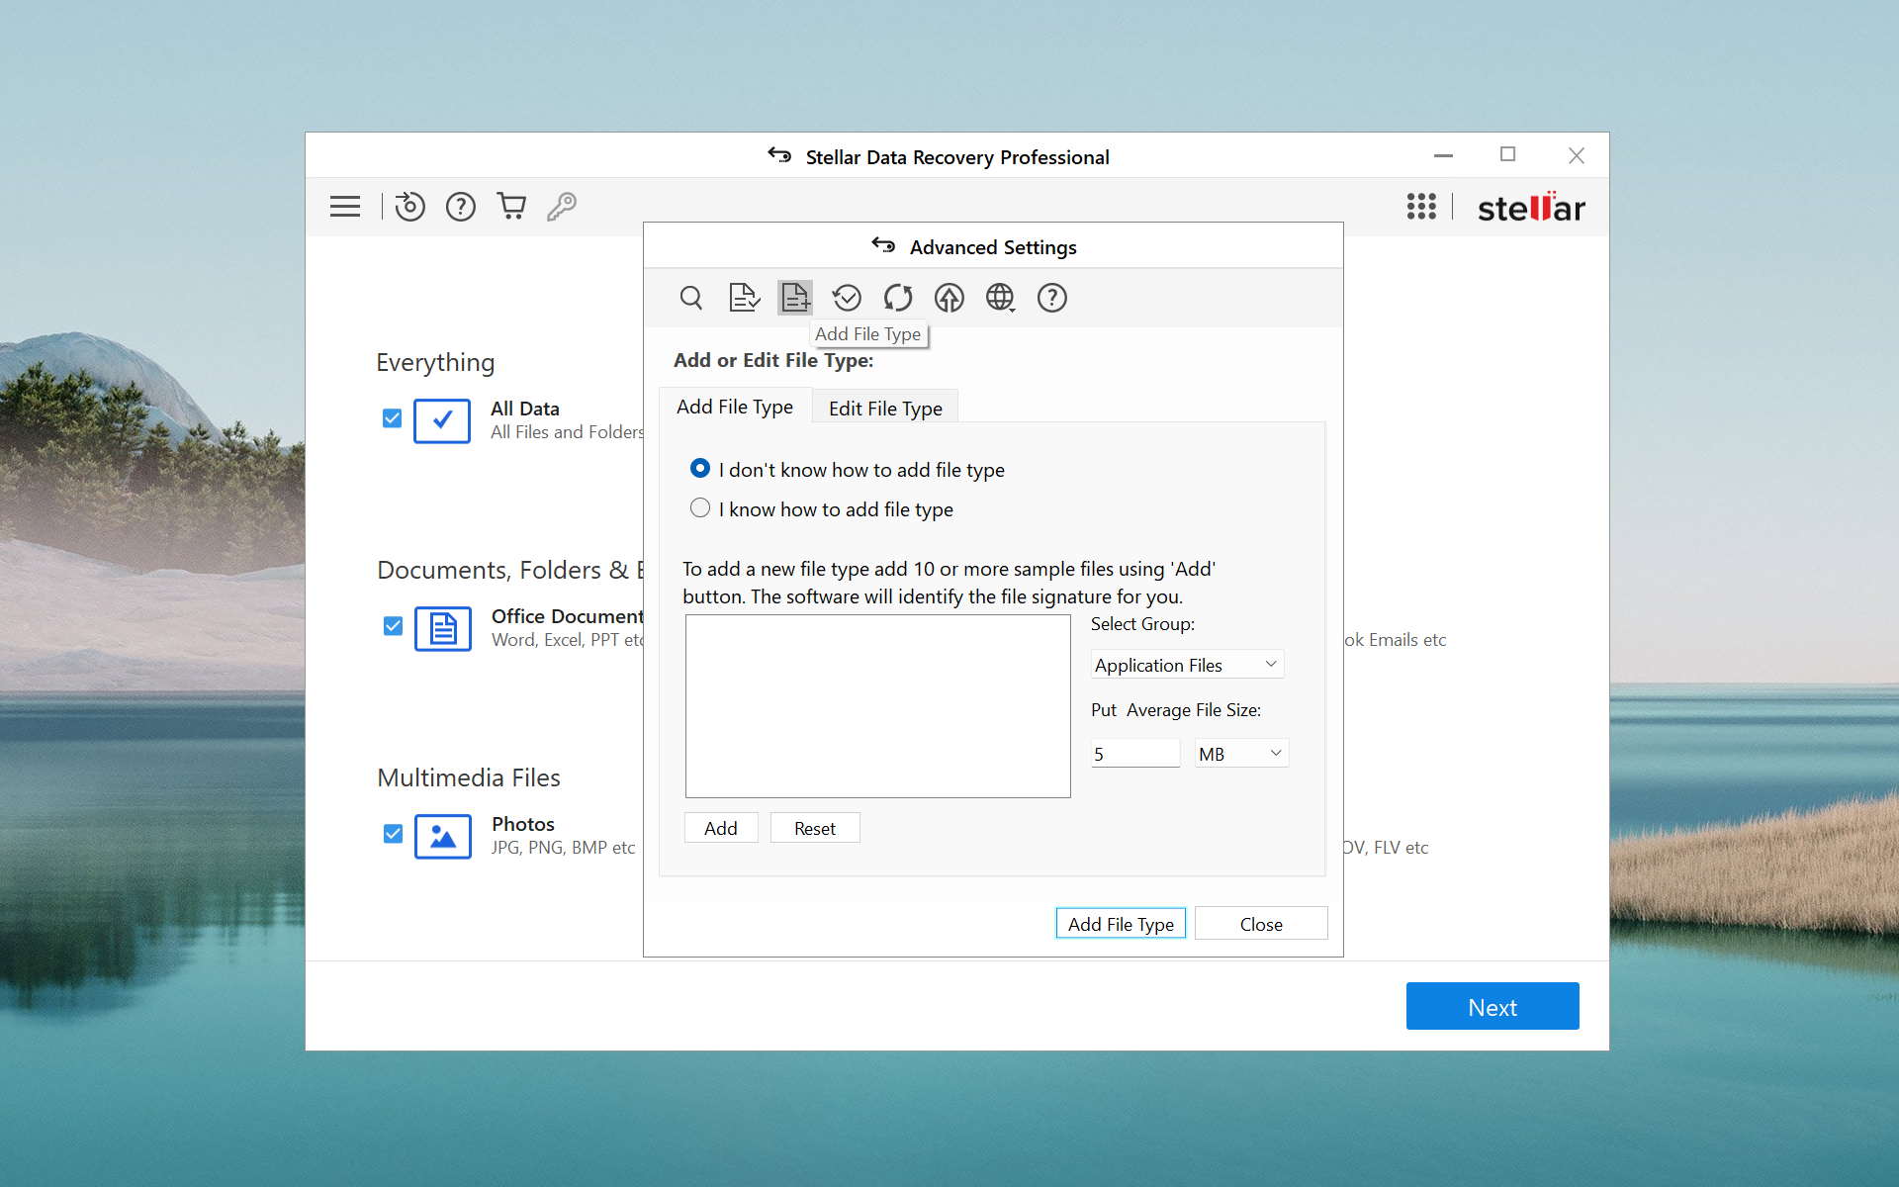
Task: Open the MB size unit dropdown
Action: 1241,754
